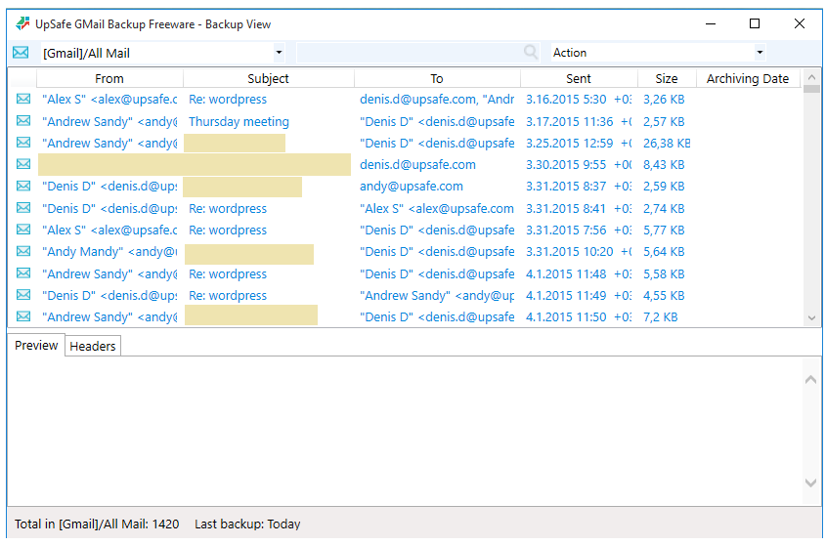Sort by the Size column header
This screenshot has height=545, width=826.
pos(667,78)
